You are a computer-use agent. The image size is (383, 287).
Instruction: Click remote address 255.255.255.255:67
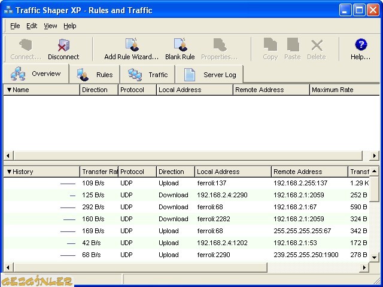(x=302, y=231)
